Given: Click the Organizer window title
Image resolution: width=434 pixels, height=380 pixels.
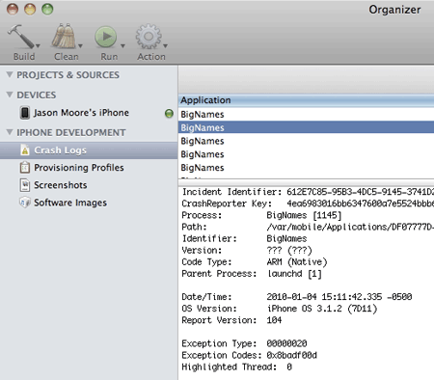Looking at the screenshot, I should click(394, 10).
